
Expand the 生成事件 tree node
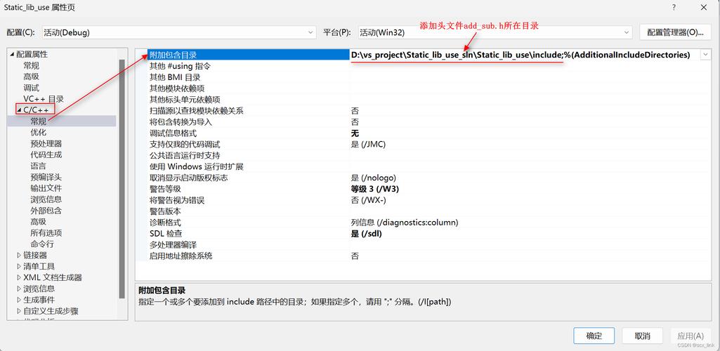tap(19, 300)
